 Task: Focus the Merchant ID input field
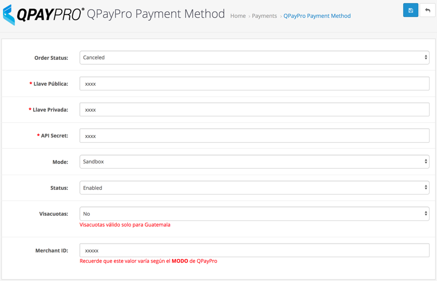click(254, 251)
